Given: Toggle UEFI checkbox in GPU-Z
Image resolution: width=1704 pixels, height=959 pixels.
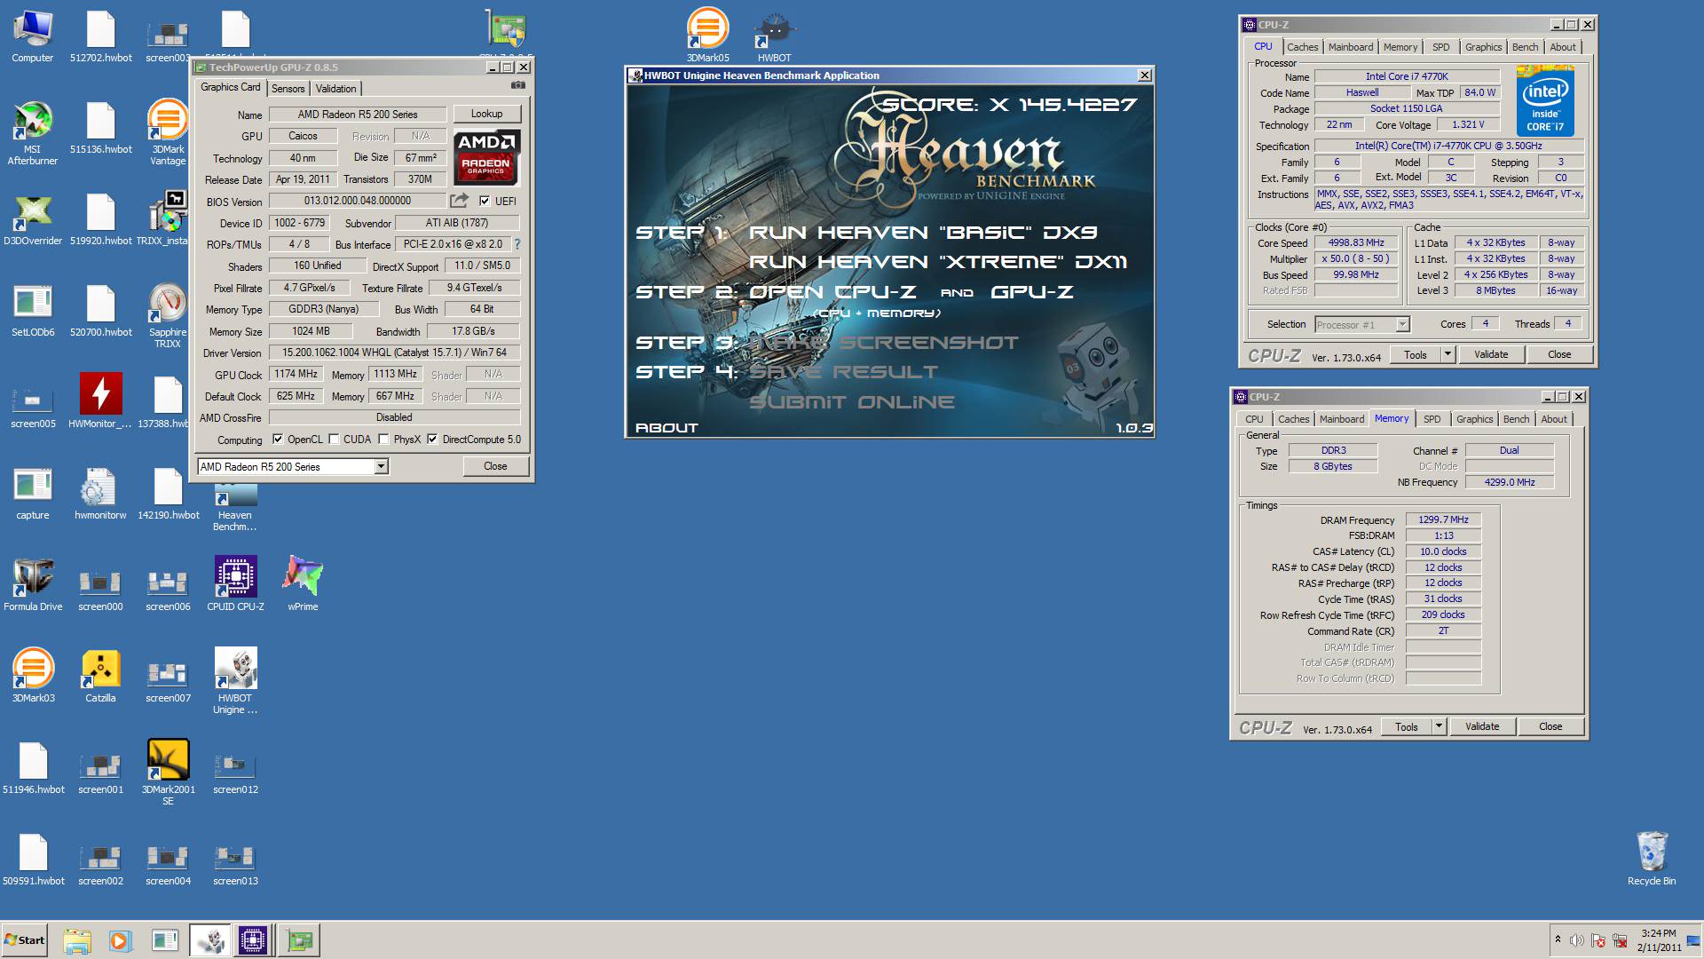Looking at the screenshot, I should click(x=485, y=202).
